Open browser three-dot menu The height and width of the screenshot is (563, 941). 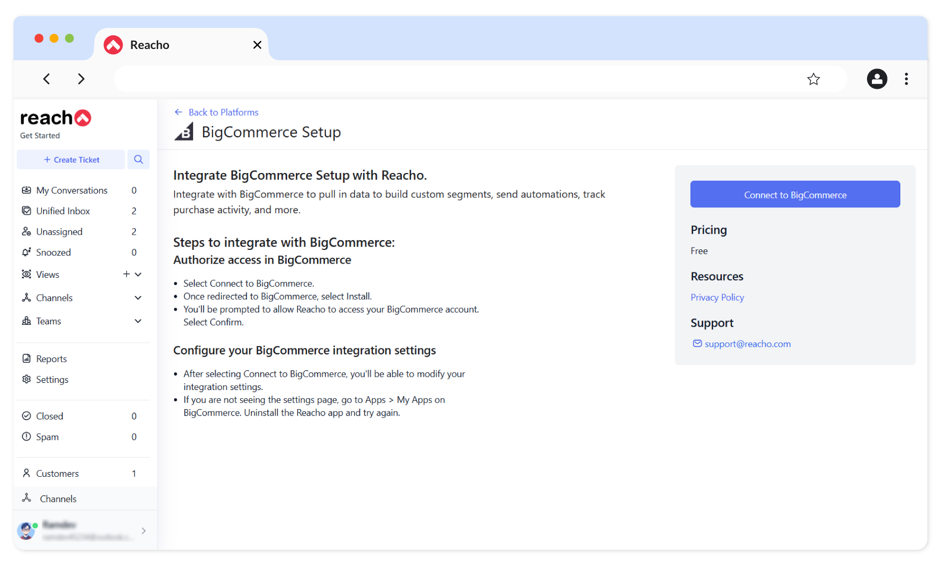pos(906,79)
